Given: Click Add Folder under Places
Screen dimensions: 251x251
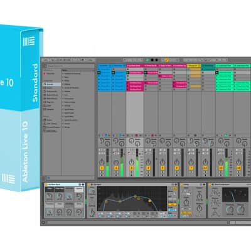Looking at the screenshot, I should (x=51, y=131).
